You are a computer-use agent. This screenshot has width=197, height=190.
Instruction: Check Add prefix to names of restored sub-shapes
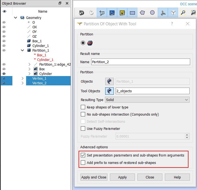tap(83, 163)
